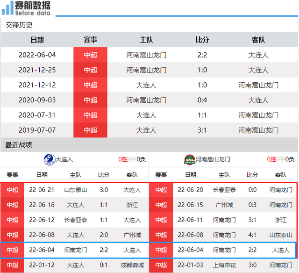Click the date 2019-07-07
This screenshot has height=273, width=299.
coord(37,130)
